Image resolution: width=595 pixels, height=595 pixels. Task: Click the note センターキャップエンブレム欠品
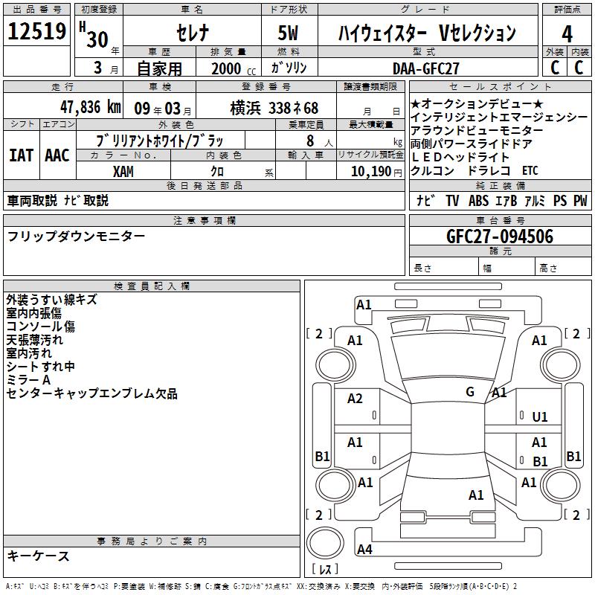pos(91,393)
